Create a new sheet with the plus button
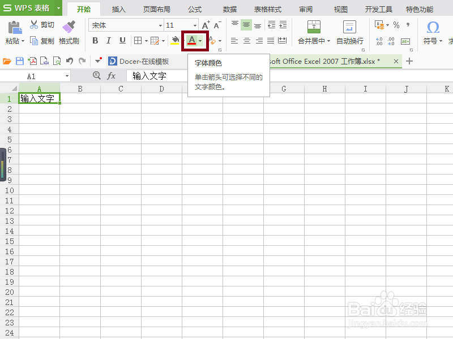453x339 pixels. 409,61
